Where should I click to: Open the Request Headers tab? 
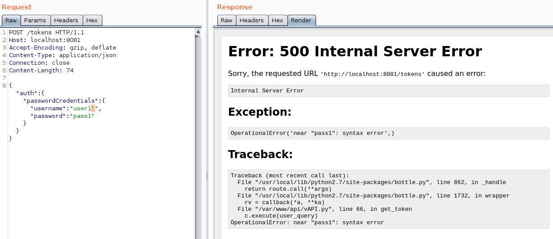(x=66, y=21)
